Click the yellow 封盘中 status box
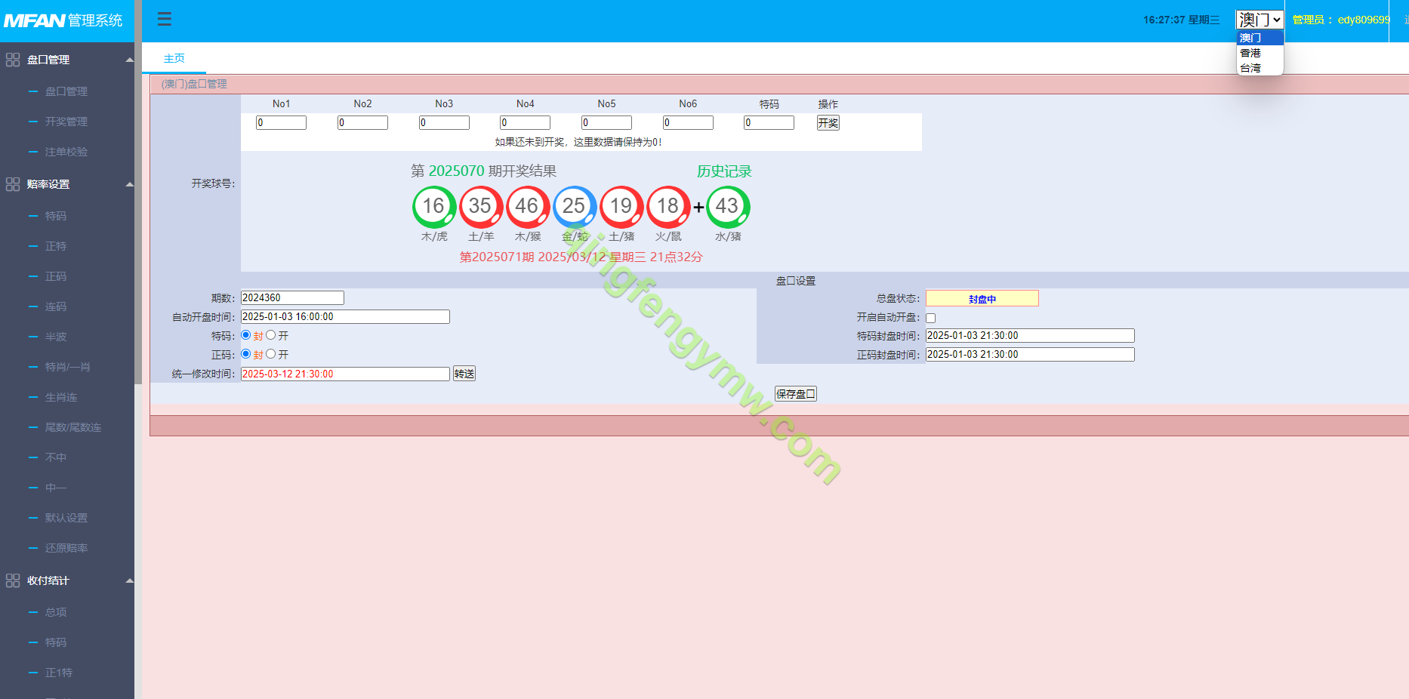The height and width of the screenshot is (699, 1409). [982, 299]
